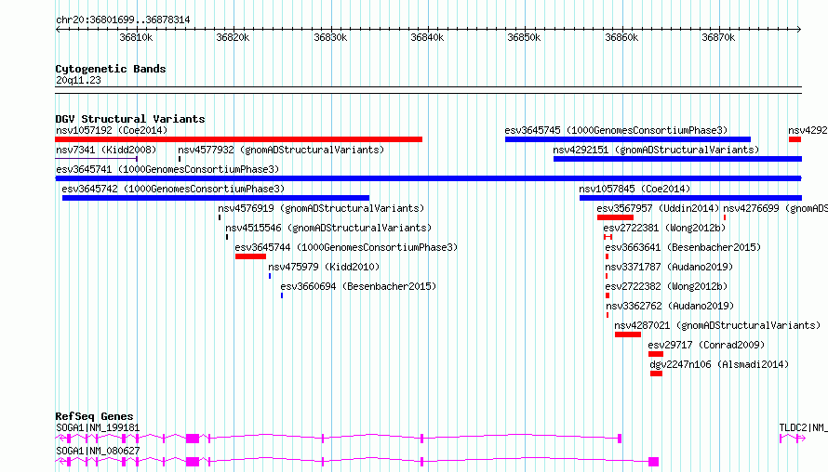This screenshot has width=828, height=472.
Task: Open the SOGA1|NM_080627 gene label
Action: [x=98, y=451]
